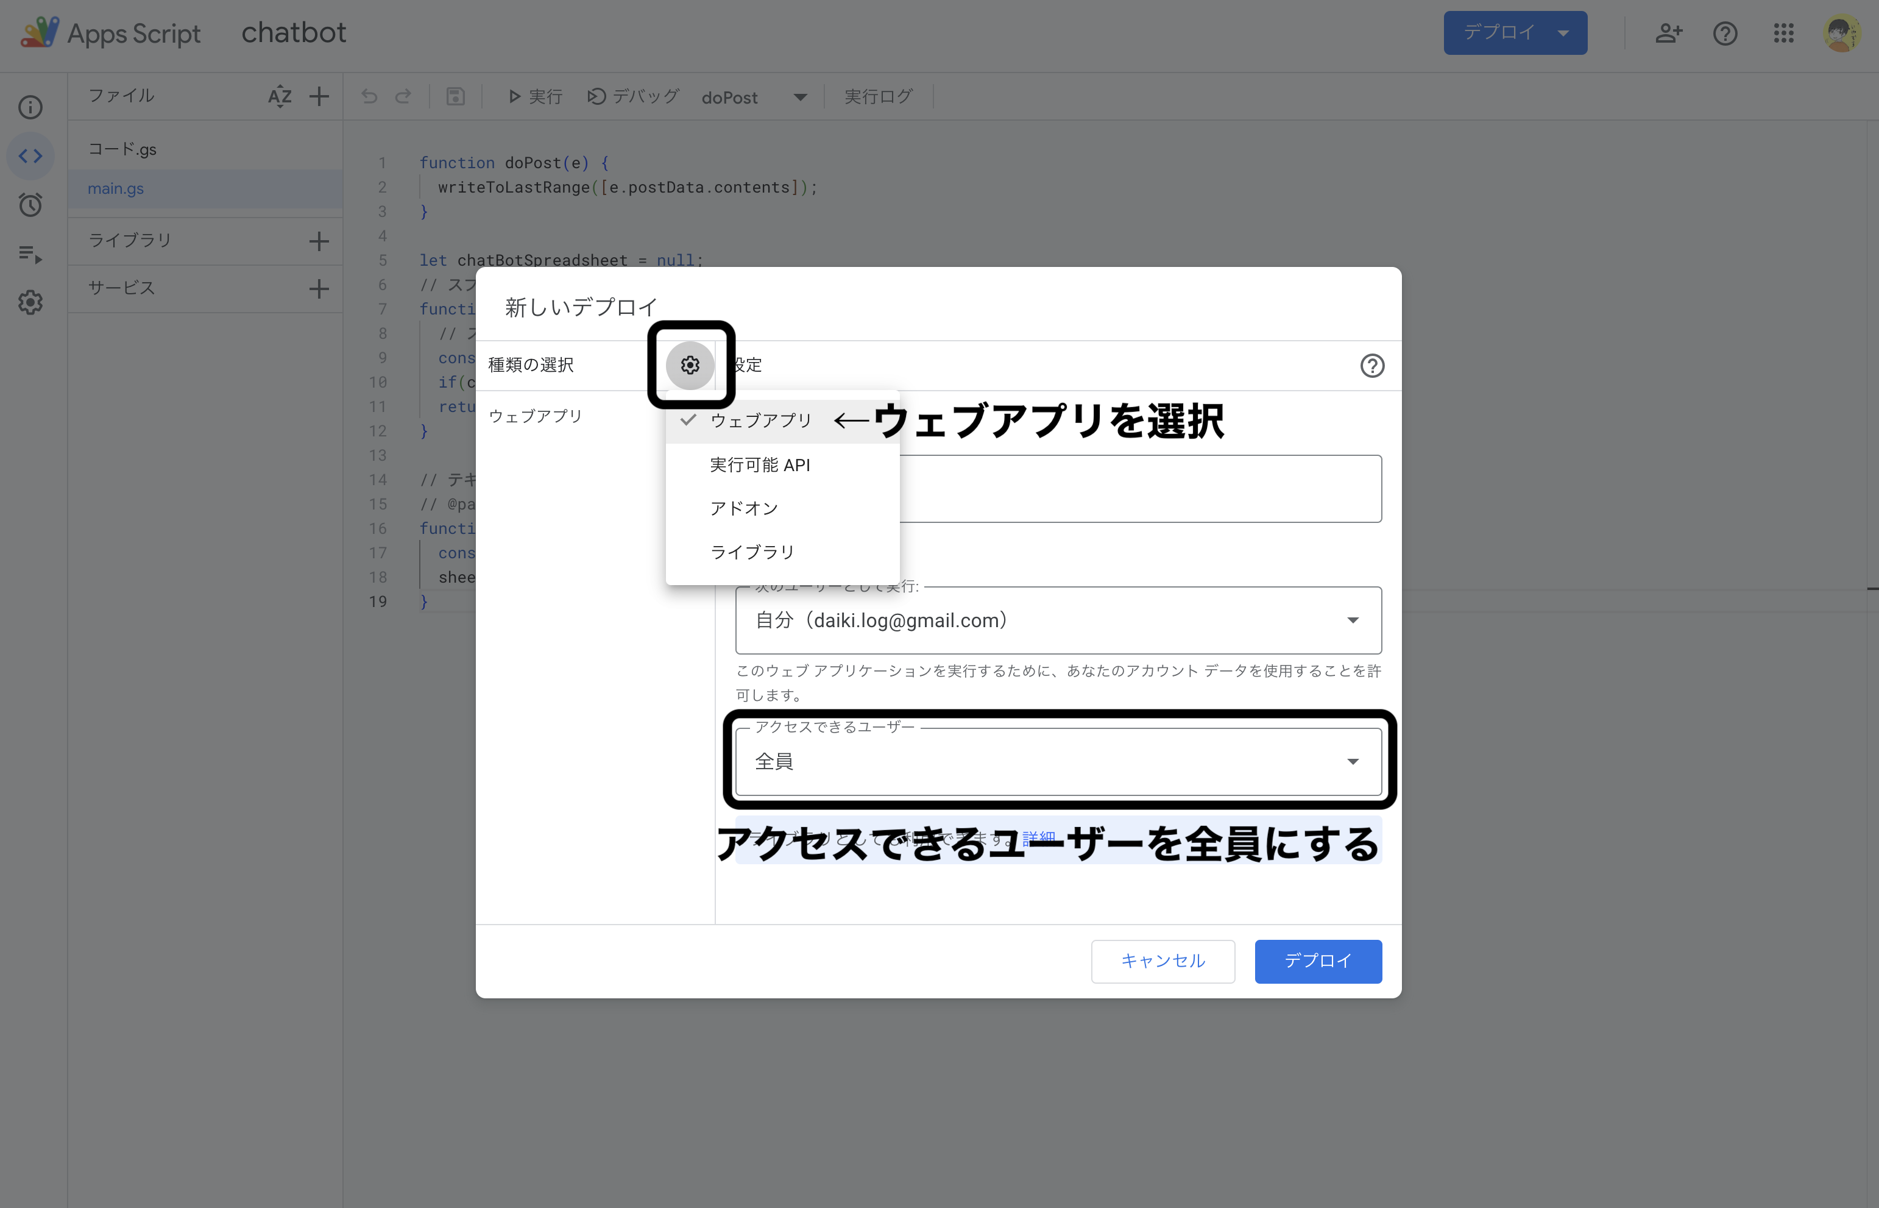Redo the last edit
The height and width of the screenshot is (1208, 1879).
[x=403, y=96]
